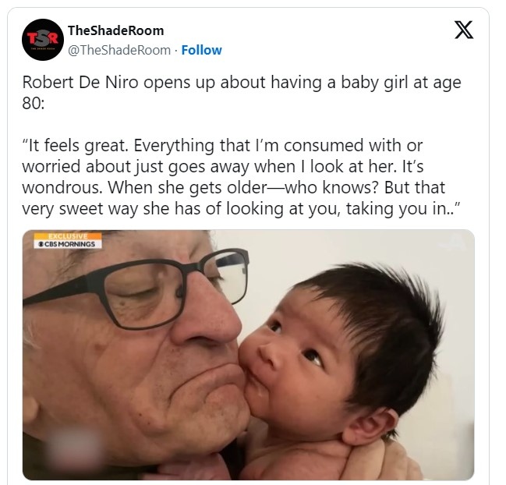Image resolution: width=506 pixels, height=485 pixels.
Task: Open TheShadeRoom display name link
Action: click(116, 30)
